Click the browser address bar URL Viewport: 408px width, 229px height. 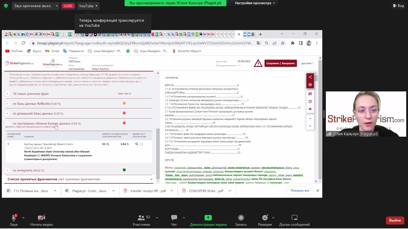pyautogui.click(x=145, y=43)
